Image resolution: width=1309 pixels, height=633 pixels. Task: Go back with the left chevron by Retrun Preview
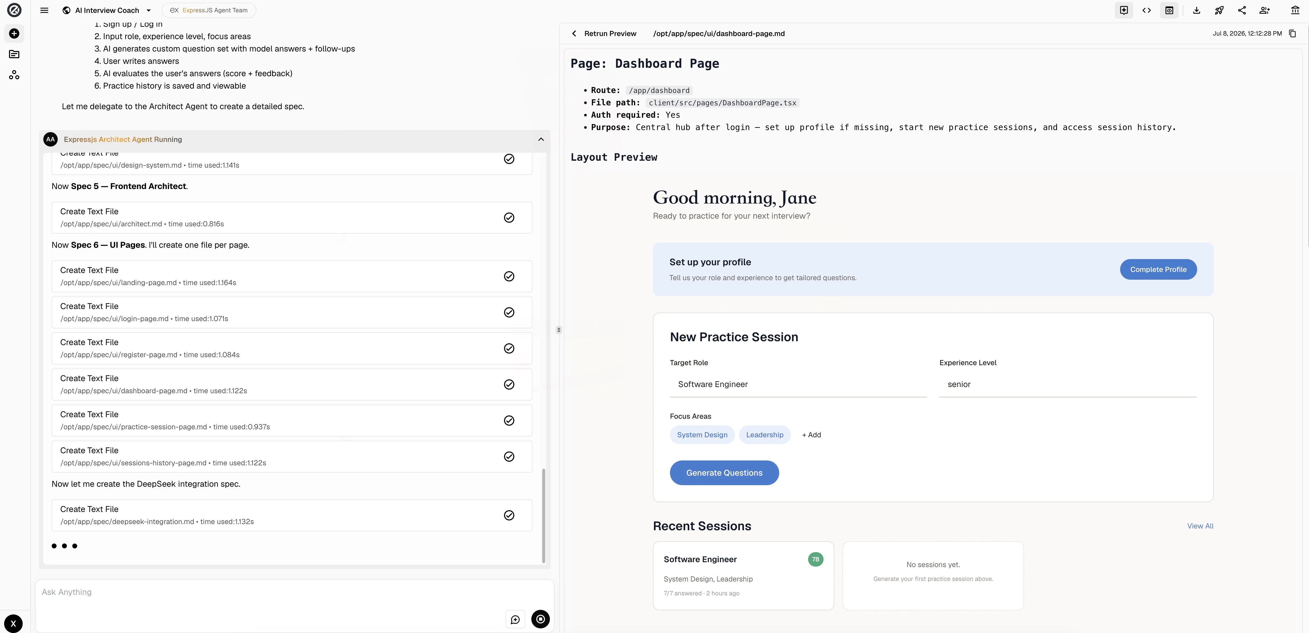point(574,33)
